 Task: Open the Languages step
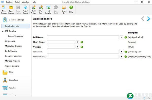tap(10, 41)
